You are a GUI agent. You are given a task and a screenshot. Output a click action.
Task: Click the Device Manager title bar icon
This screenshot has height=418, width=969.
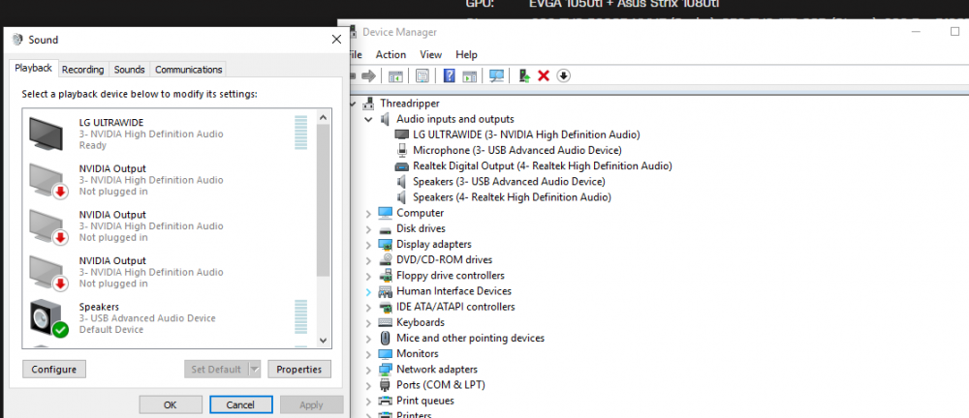(353, 32)
